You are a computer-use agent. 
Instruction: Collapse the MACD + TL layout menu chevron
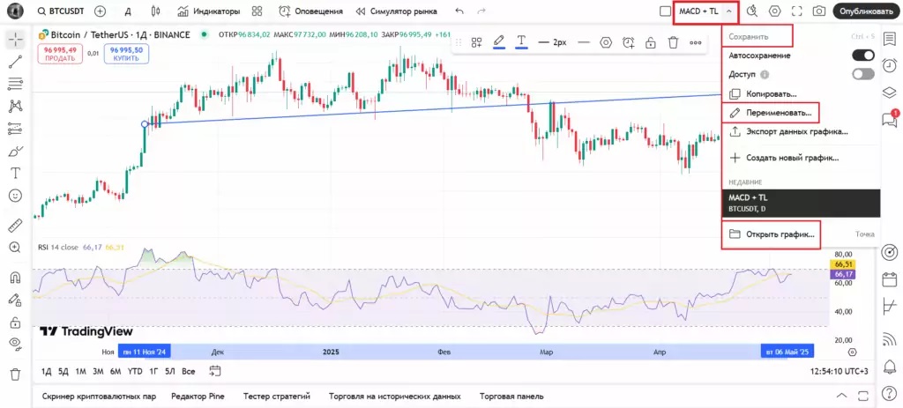coord(729,11)
